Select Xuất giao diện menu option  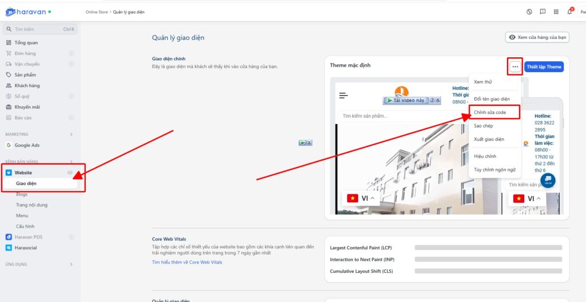point(489,139)
